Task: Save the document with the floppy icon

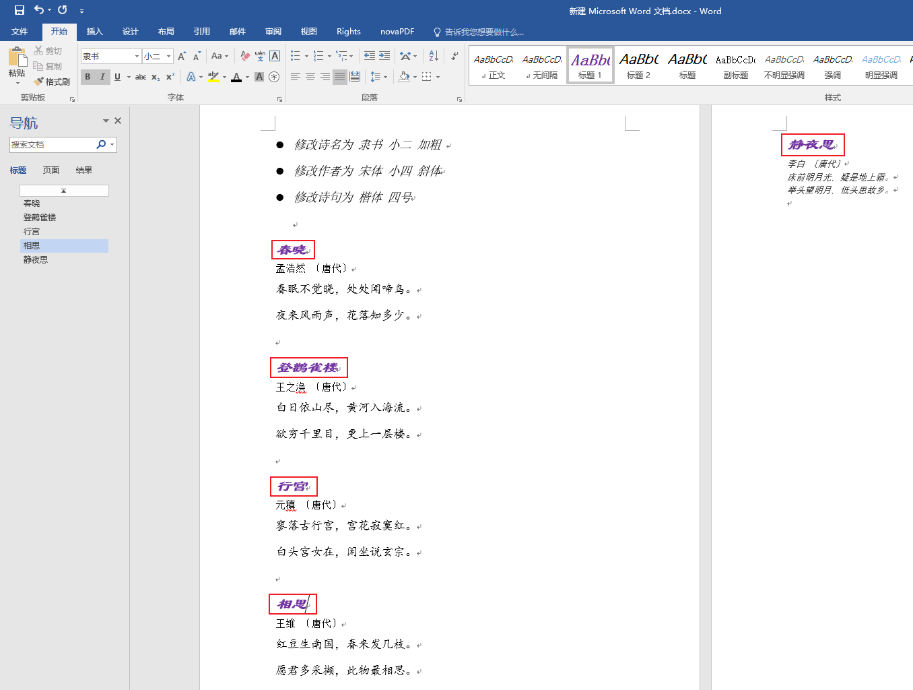Action: point(20,10)
